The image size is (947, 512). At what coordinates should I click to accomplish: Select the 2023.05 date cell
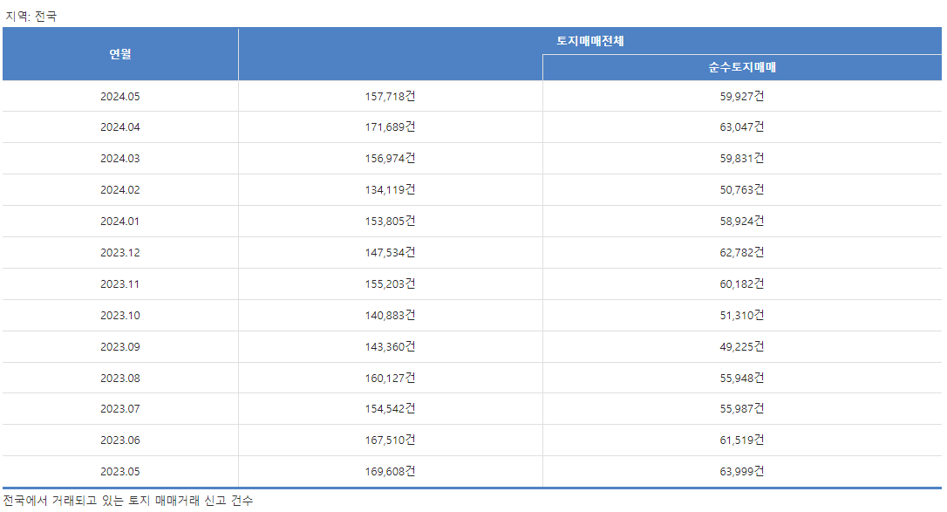pos(120,472)
